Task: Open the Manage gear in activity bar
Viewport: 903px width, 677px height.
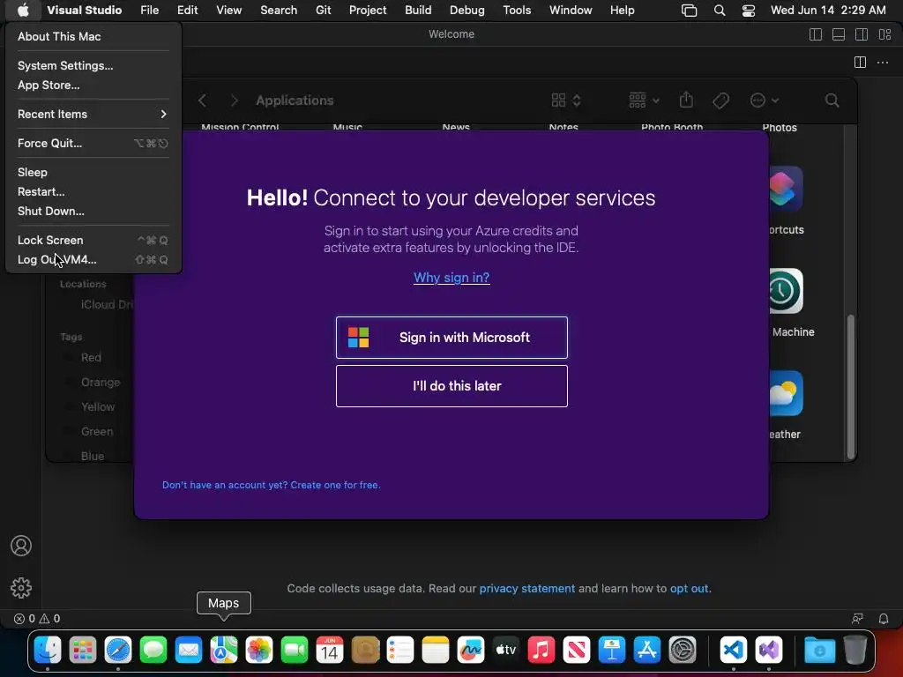Action: (x=21, y=588)
